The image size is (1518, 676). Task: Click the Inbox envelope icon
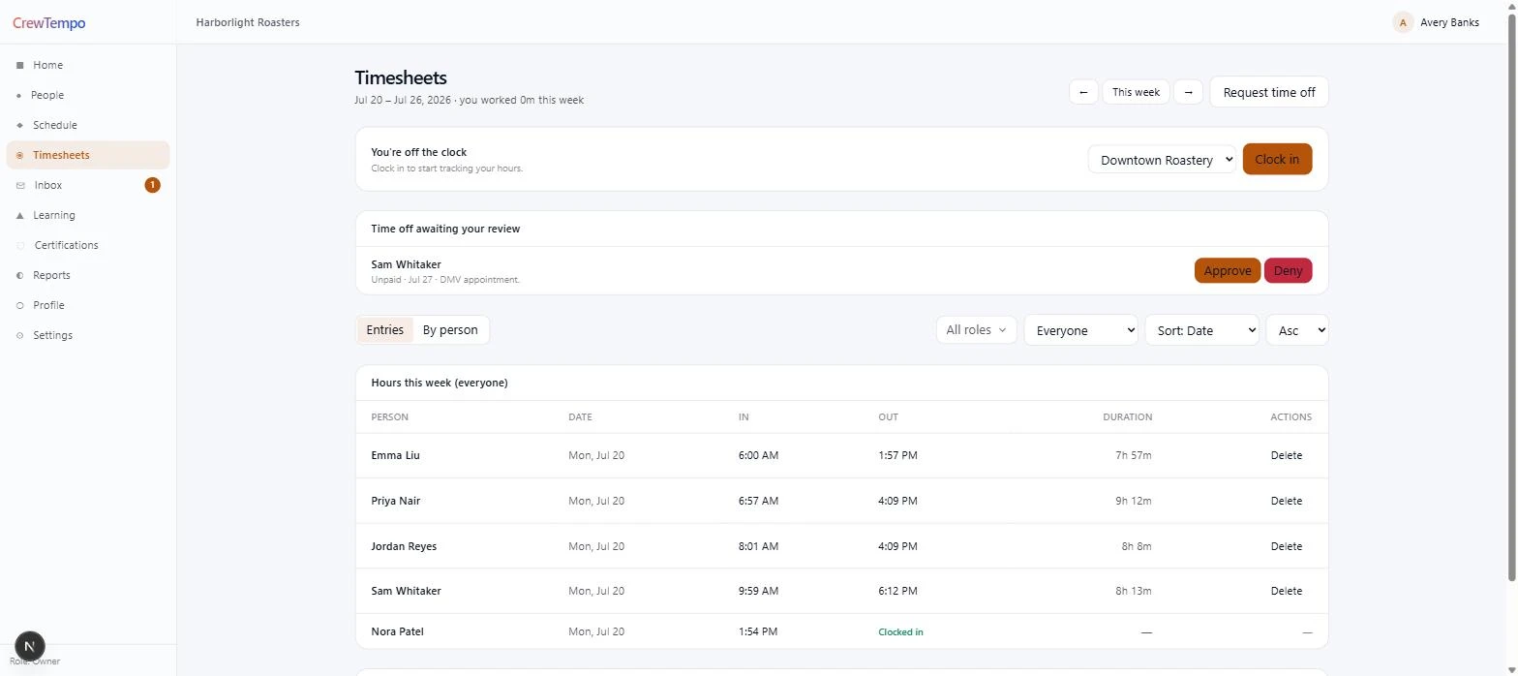(x=20, y=185)
